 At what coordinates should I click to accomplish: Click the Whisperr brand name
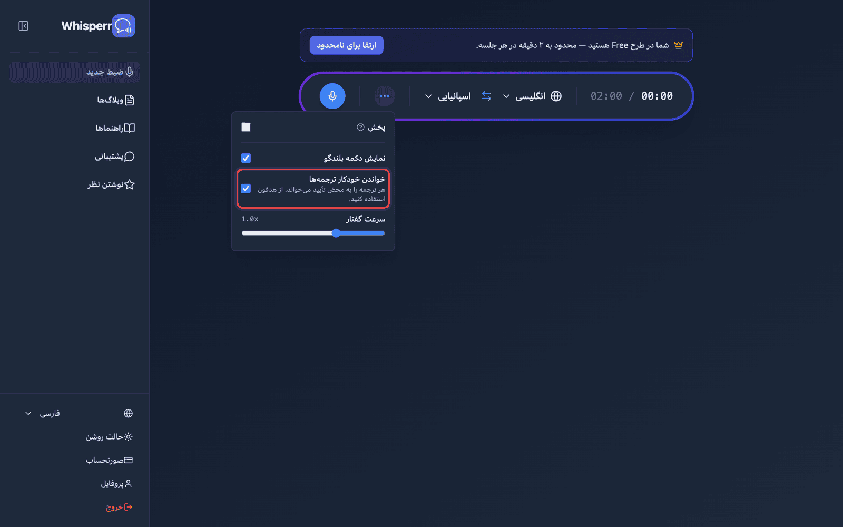[86, 26]
